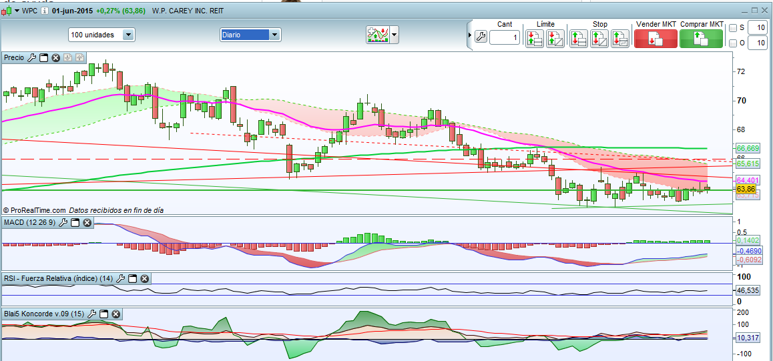Open the 100 unidades dropdown

coord(101,35)
